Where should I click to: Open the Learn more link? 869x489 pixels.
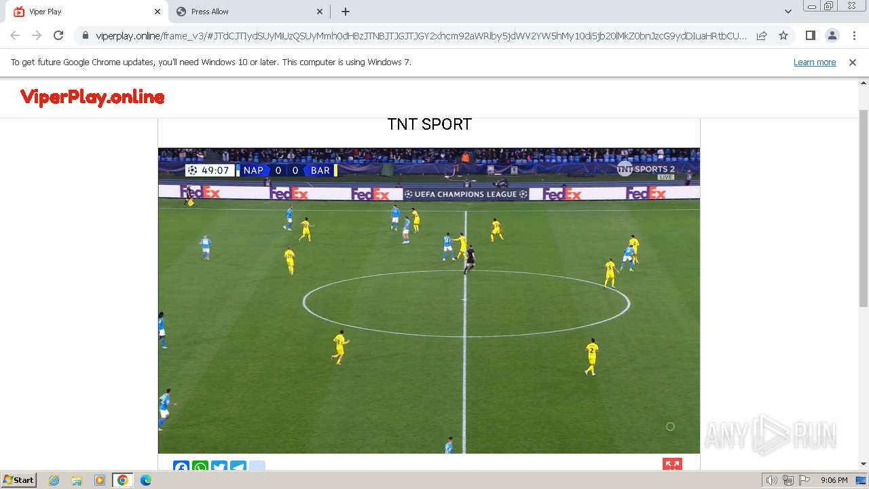[815, 62]
